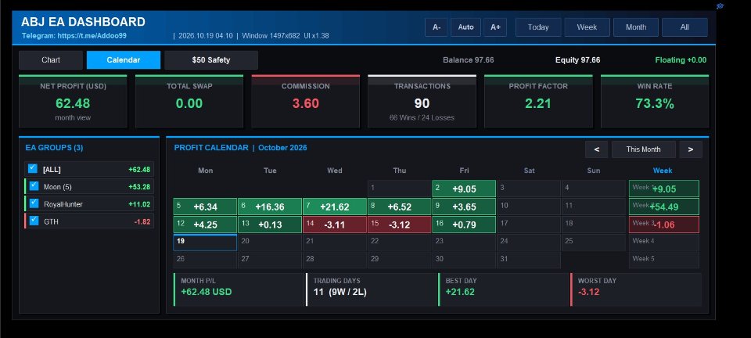Select the Calendar tab

[x=124, y=59]
